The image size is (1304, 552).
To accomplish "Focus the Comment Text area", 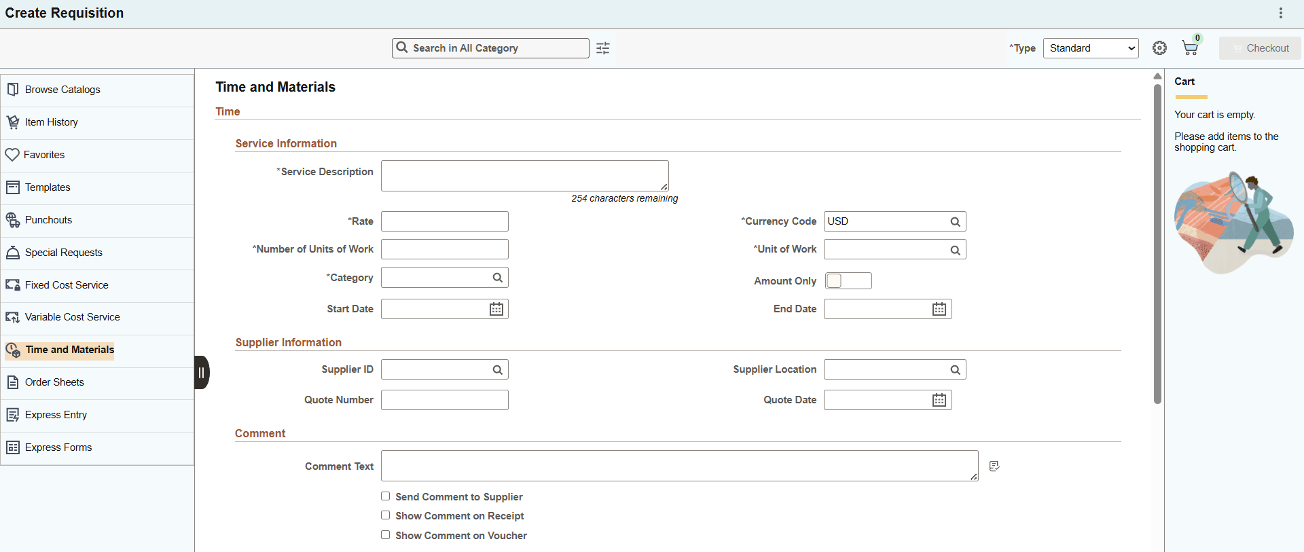I will tap(680, 466).
